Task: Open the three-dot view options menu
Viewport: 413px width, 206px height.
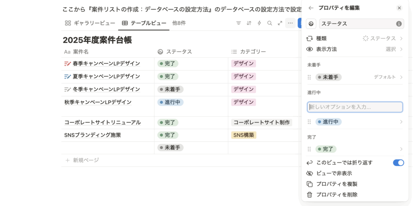Action: pyautogui.click(x=290, y=23)
